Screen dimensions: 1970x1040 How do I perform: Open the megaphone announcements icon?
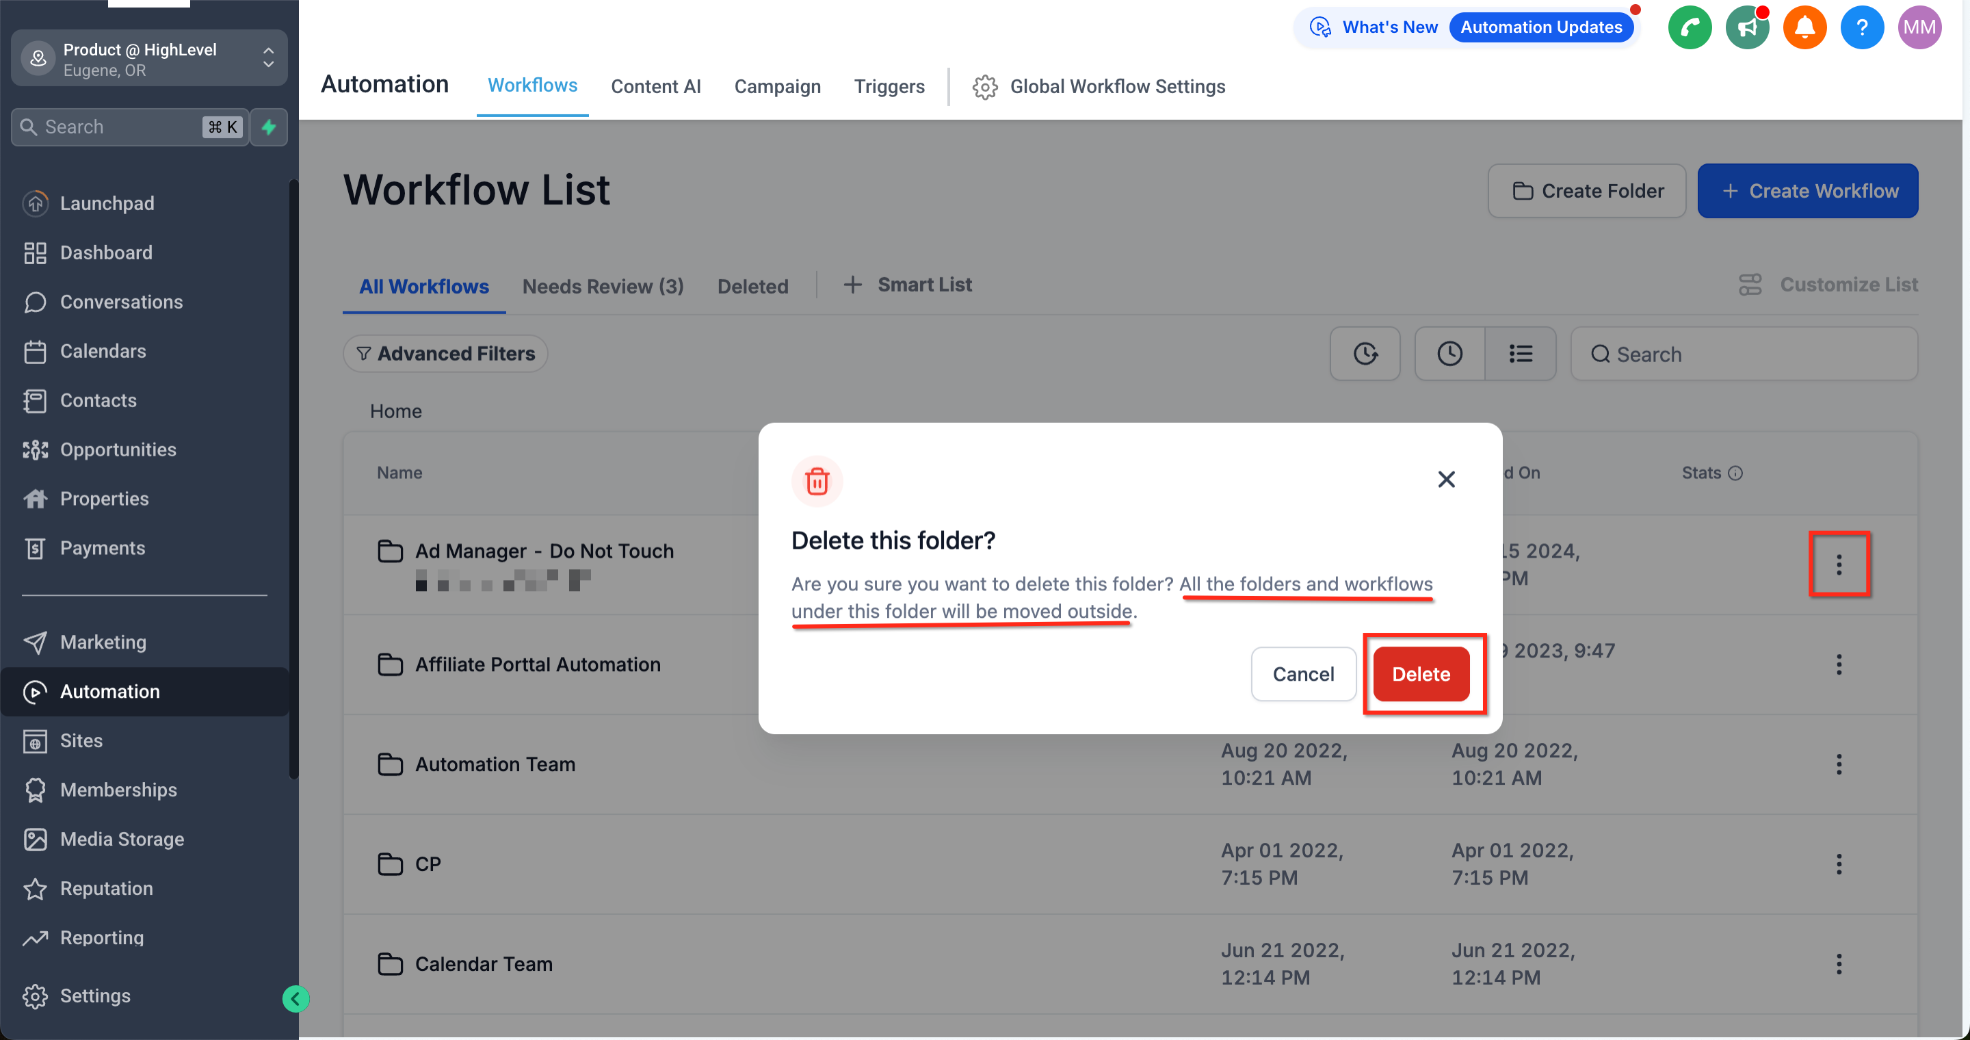click(x=1747, y=27)
